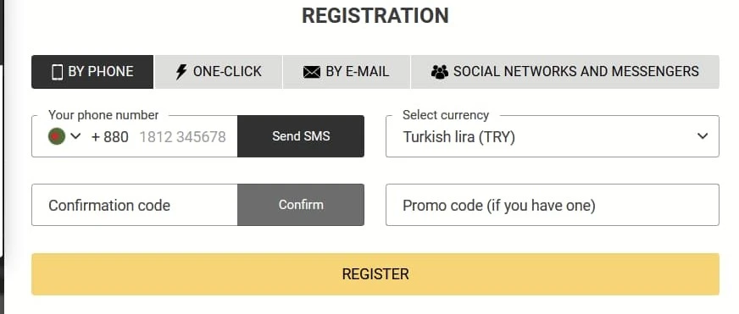
Task: Focus the phone number input field
Action: pos(183,137)
